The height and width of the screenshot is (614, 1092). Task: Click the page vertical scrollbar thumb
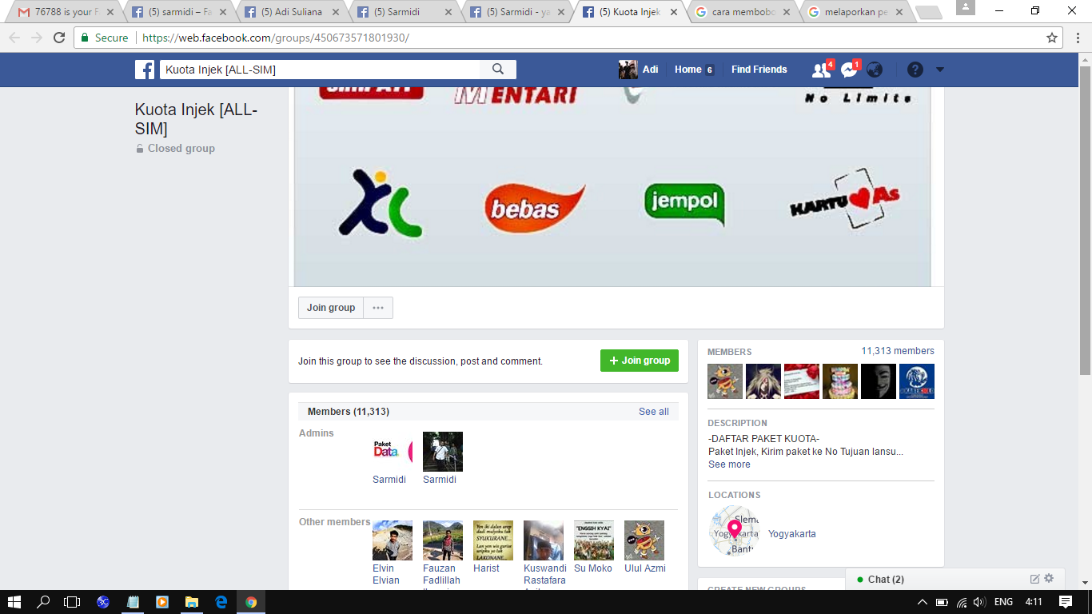(x=1085, y=221)
